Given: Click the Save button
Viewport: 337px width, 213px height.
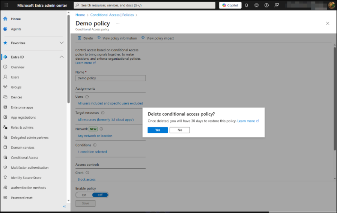Looking at the screenshot, I should [x=85, y=203].
